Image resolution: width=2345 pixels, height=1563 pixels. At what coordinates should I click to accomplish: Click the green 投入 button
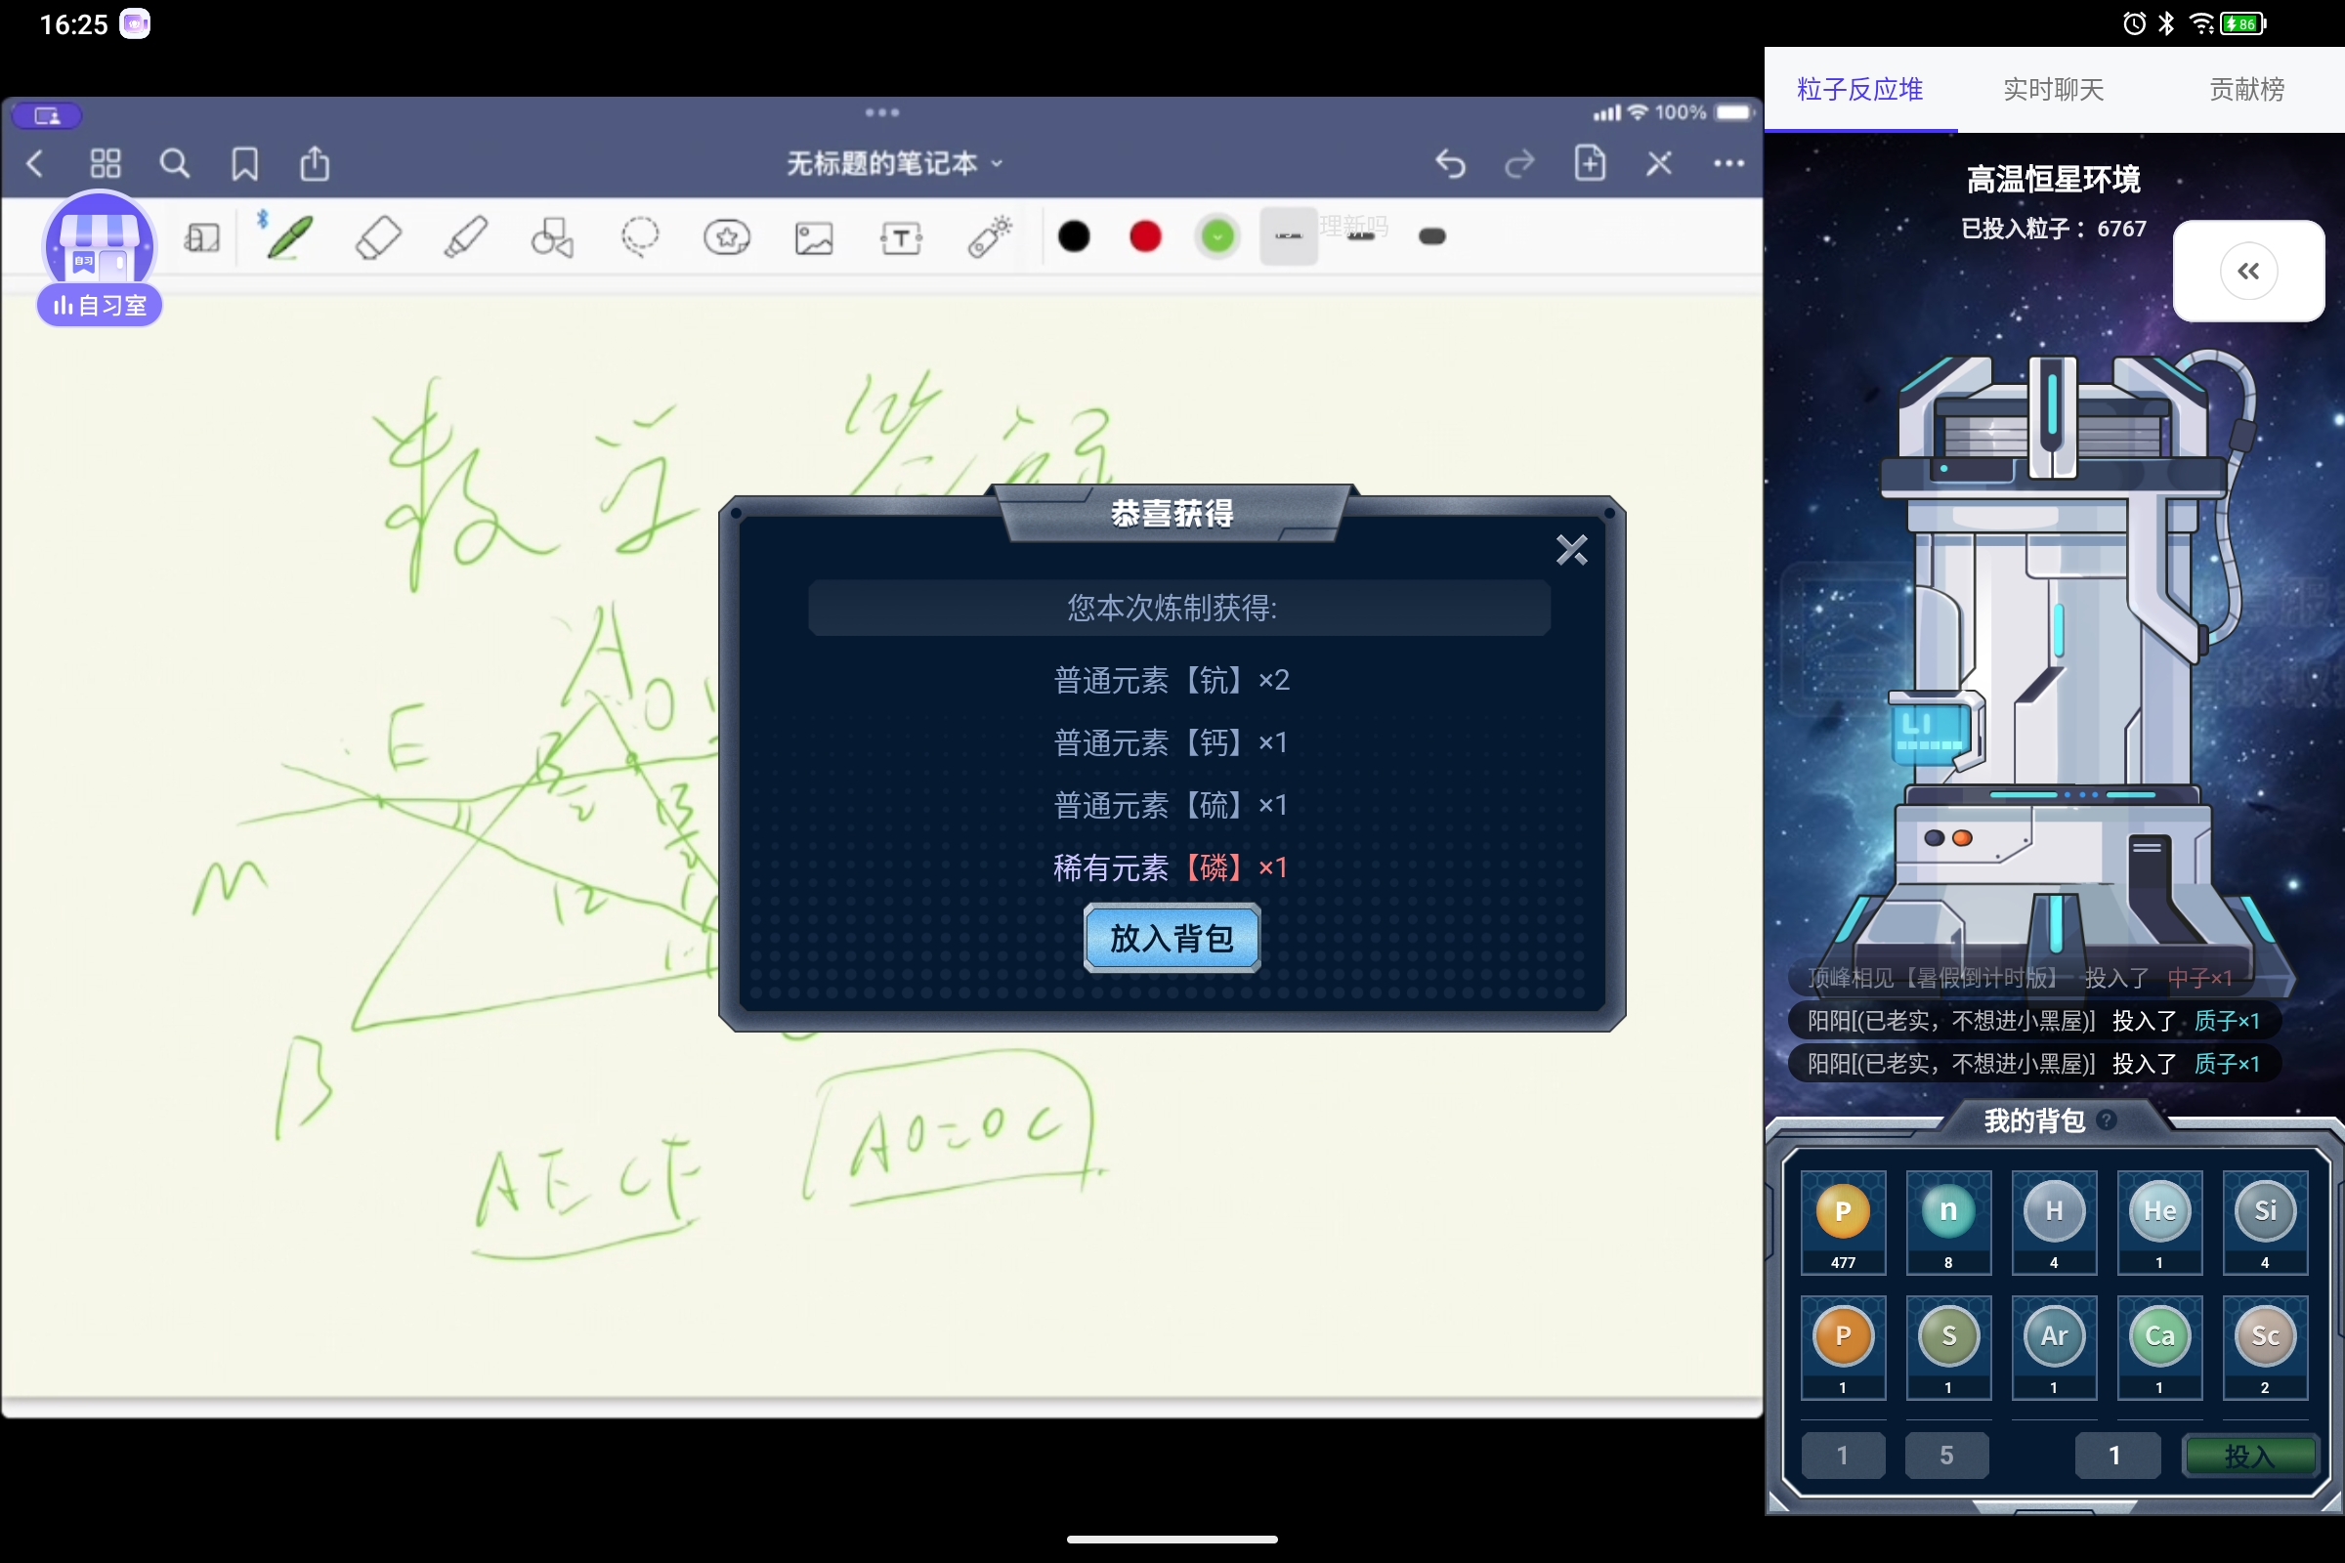(x=2250, y=1457)
